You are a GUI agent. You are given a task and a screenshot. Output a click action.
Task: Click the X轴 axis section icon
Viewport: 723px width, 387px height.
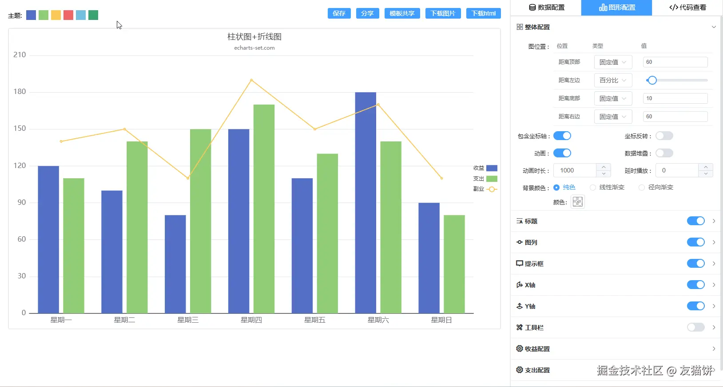[x=519, y=285]
